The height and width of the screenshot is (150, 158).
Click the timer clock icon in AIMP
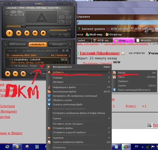coord(7,13)
